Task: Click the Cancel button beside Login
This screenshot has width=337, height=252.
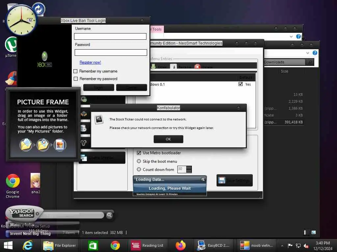Action: click(132, 87)
